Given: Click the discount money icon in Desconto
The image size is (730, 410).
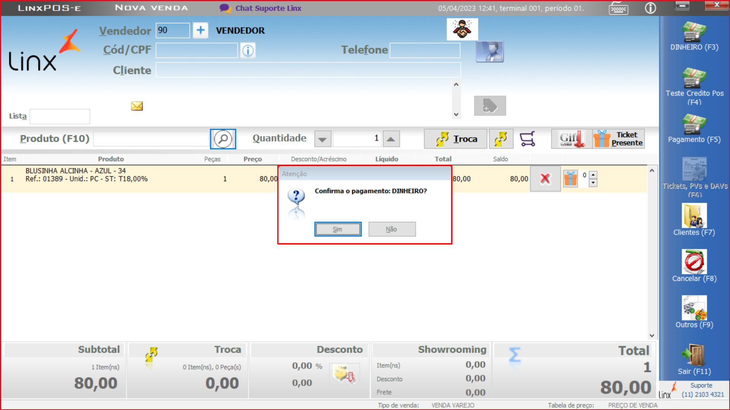Looking at the screenshot, I should 344,374.
